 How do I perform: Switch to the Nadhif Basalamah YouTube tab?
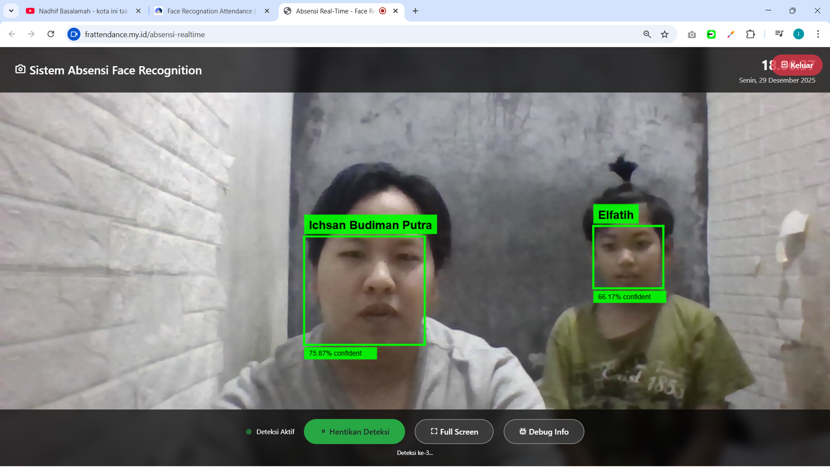pyautogui.click(x=83, y=11)
